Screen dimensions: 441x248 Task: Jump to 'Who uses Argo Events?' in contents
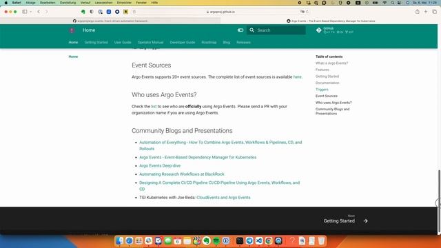[334, 103]
